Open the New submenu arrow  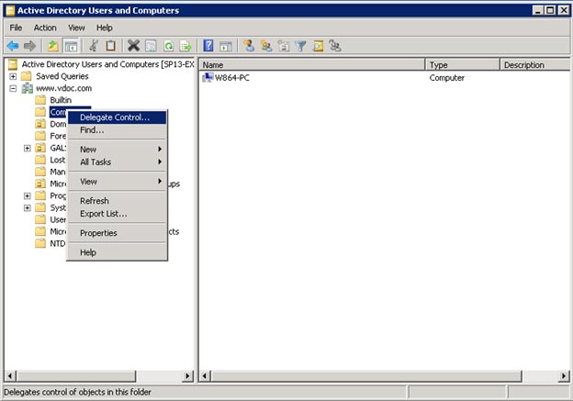(x=160, y=149)
